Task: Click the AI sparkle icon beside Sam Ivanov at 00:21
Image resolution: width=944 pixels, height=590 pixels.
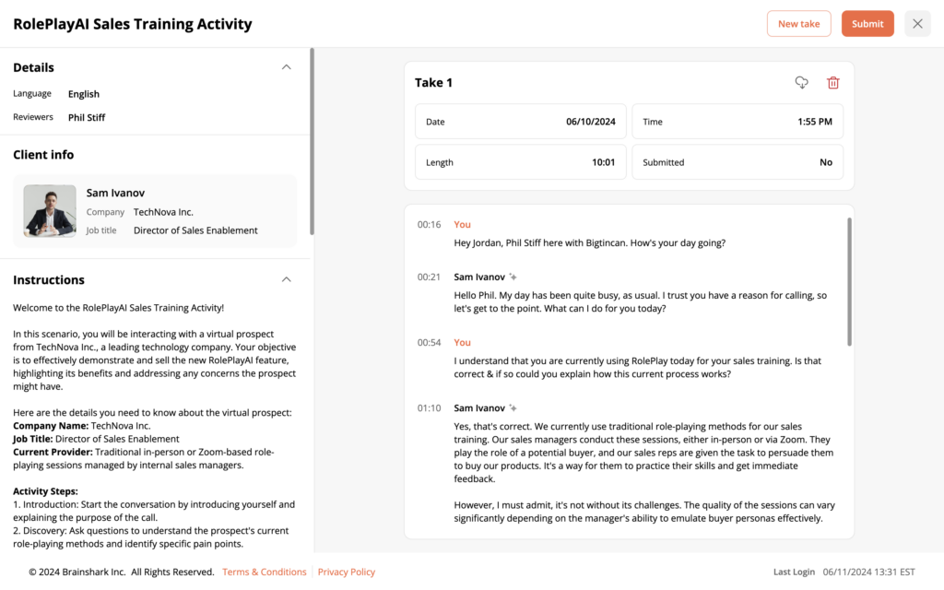Action: (513, 277)
